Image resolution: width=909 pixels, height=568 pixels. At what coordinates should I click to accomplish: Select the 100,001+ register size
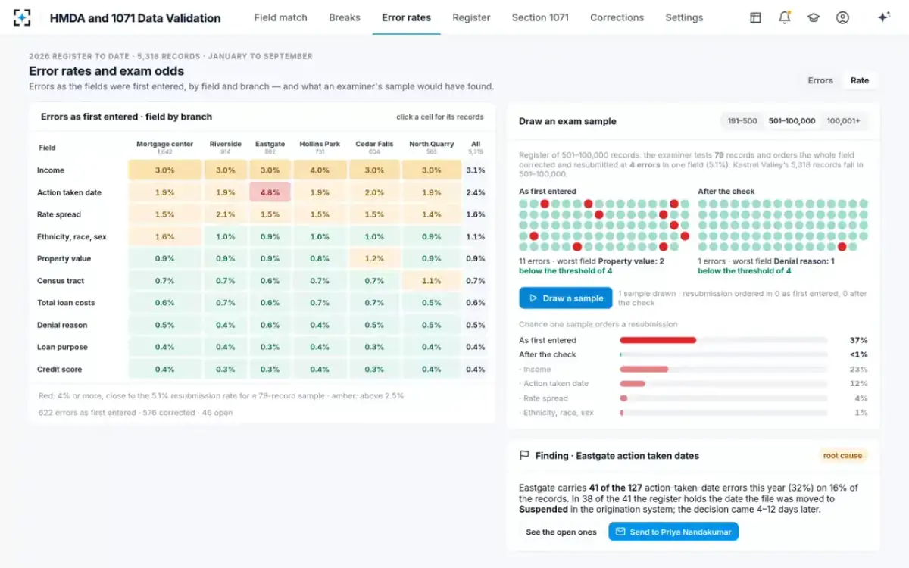coord(844,121)
